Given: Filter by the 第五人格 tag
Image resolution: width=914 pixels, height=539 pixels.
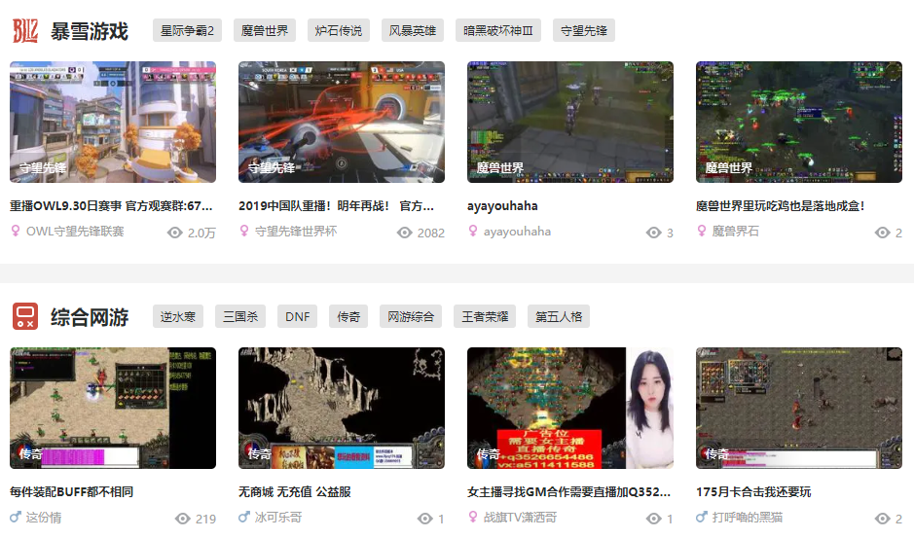Looking at the screenshot, I should click(x=559, y=316).
